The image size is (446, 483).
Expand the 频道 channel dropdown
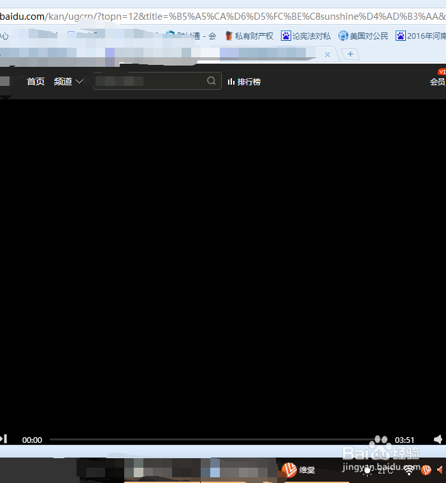click(x=68, y=81)
